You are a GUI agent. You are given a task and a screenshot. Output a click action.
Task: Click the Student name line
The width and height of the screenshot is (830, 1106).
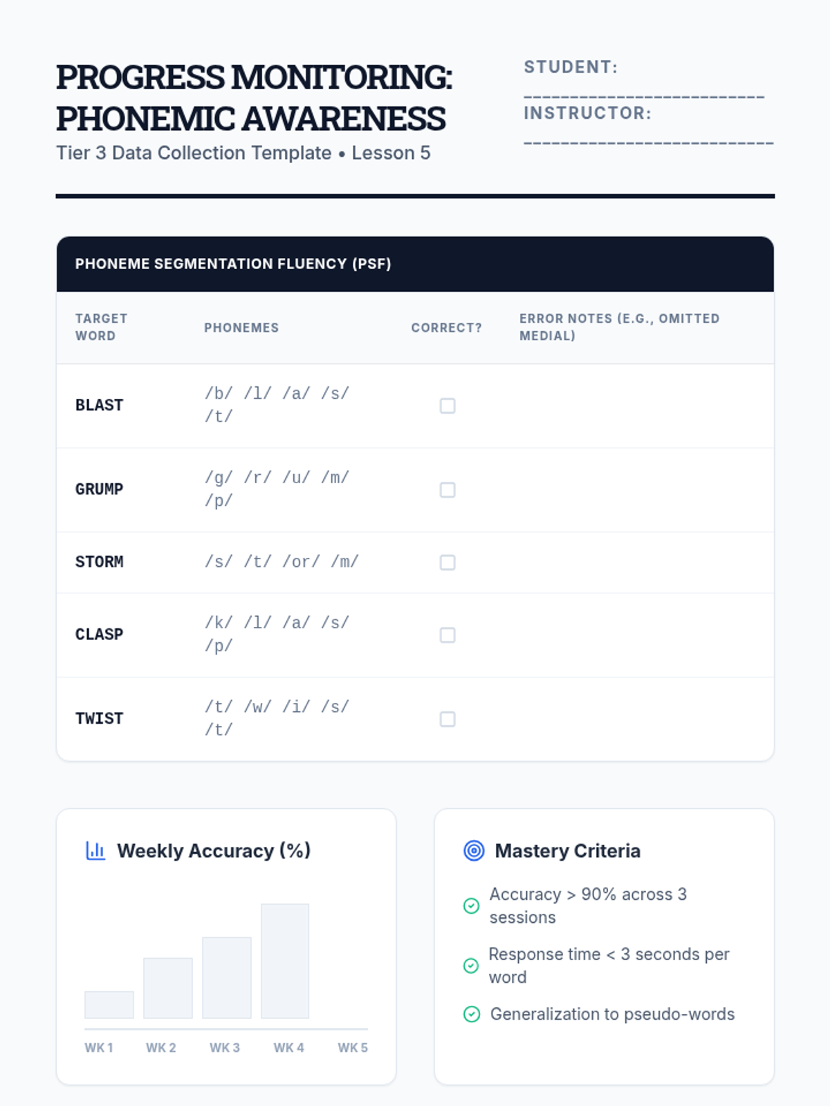(x=643, y=95)
